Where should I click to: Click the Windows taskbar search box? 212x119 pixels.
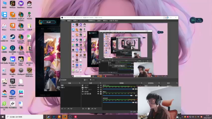tap(24, 117)
